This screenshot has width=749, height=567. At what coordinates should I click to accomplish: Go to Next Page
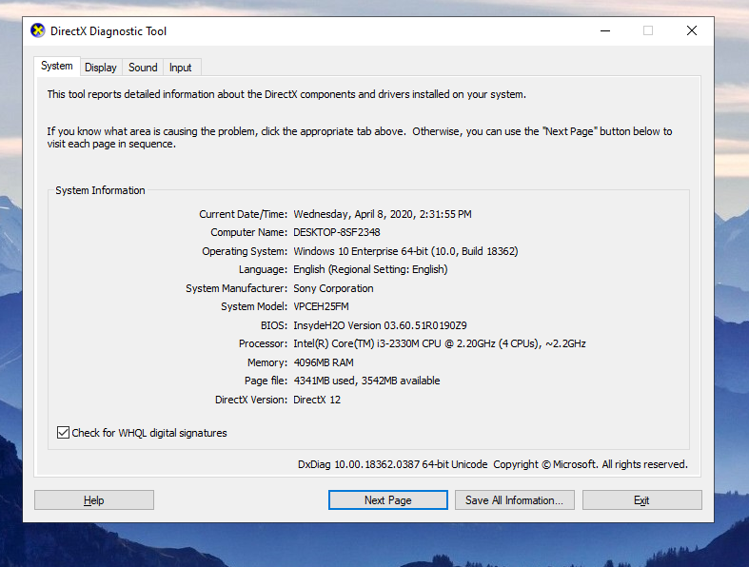tap(388, 500)
